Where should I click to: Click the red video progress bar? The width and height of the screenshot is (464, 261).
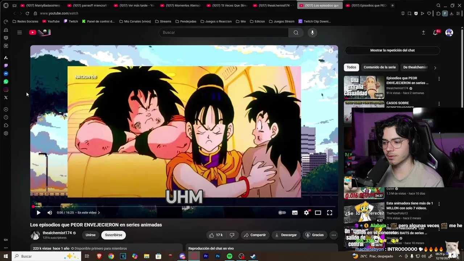(x=184, y=207)
